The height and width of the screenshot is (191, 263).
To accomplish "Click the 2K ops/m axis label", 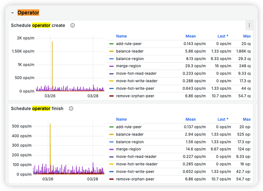I will (26, 38).
